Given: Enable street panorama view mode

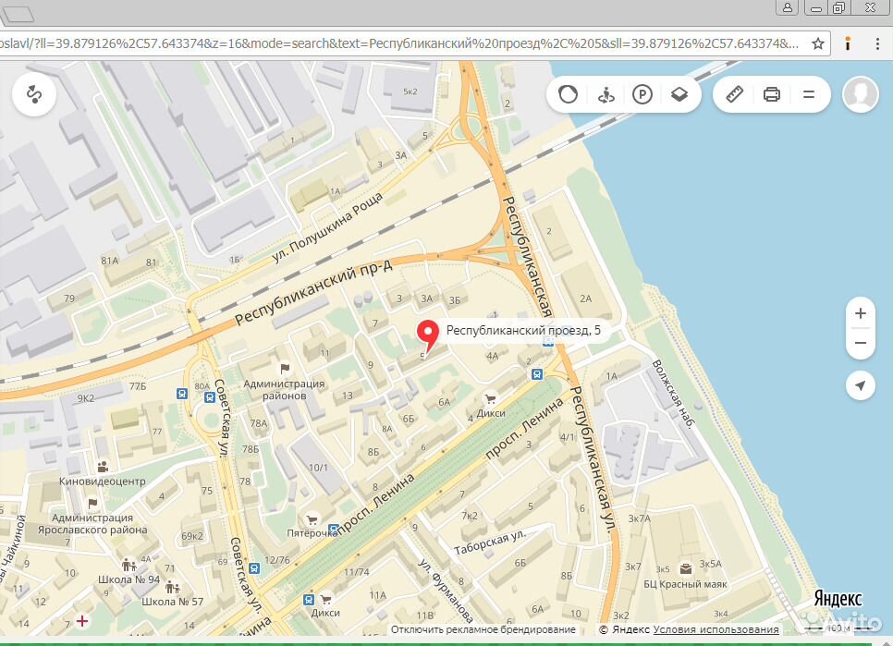Looking at the screenshot, I should [606, 94].
